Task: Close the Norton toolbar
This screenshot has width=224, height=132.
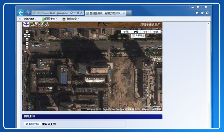Action: pos(20,19)
